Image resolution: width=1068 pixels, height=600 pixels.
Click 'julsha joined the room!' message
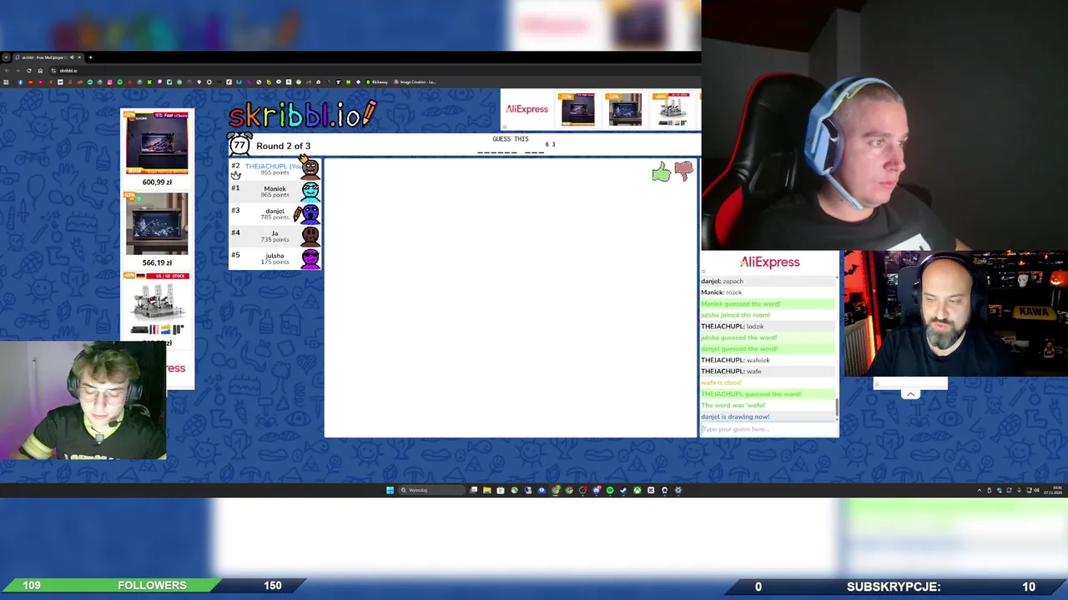tap(735, 315)
